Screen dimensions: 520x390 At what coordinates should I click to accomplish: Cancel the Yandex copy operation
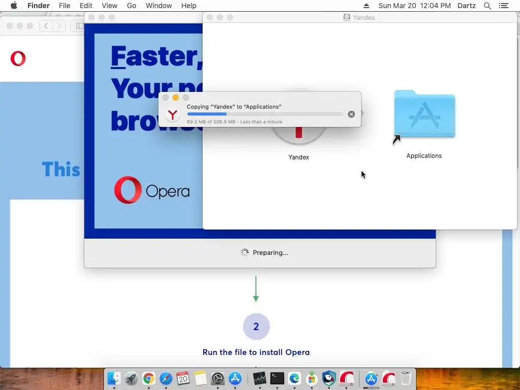pyautogui.click(x=351, y=114)
